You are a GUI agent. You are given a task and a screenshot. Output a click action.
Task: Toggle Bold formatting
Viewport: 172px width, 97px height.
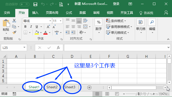[25, 27]
